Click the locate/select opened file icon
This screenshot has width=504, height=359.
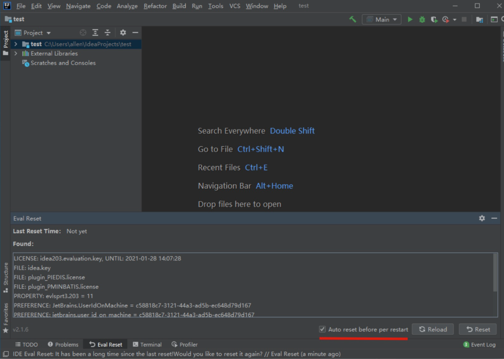(x=83, y=32)
